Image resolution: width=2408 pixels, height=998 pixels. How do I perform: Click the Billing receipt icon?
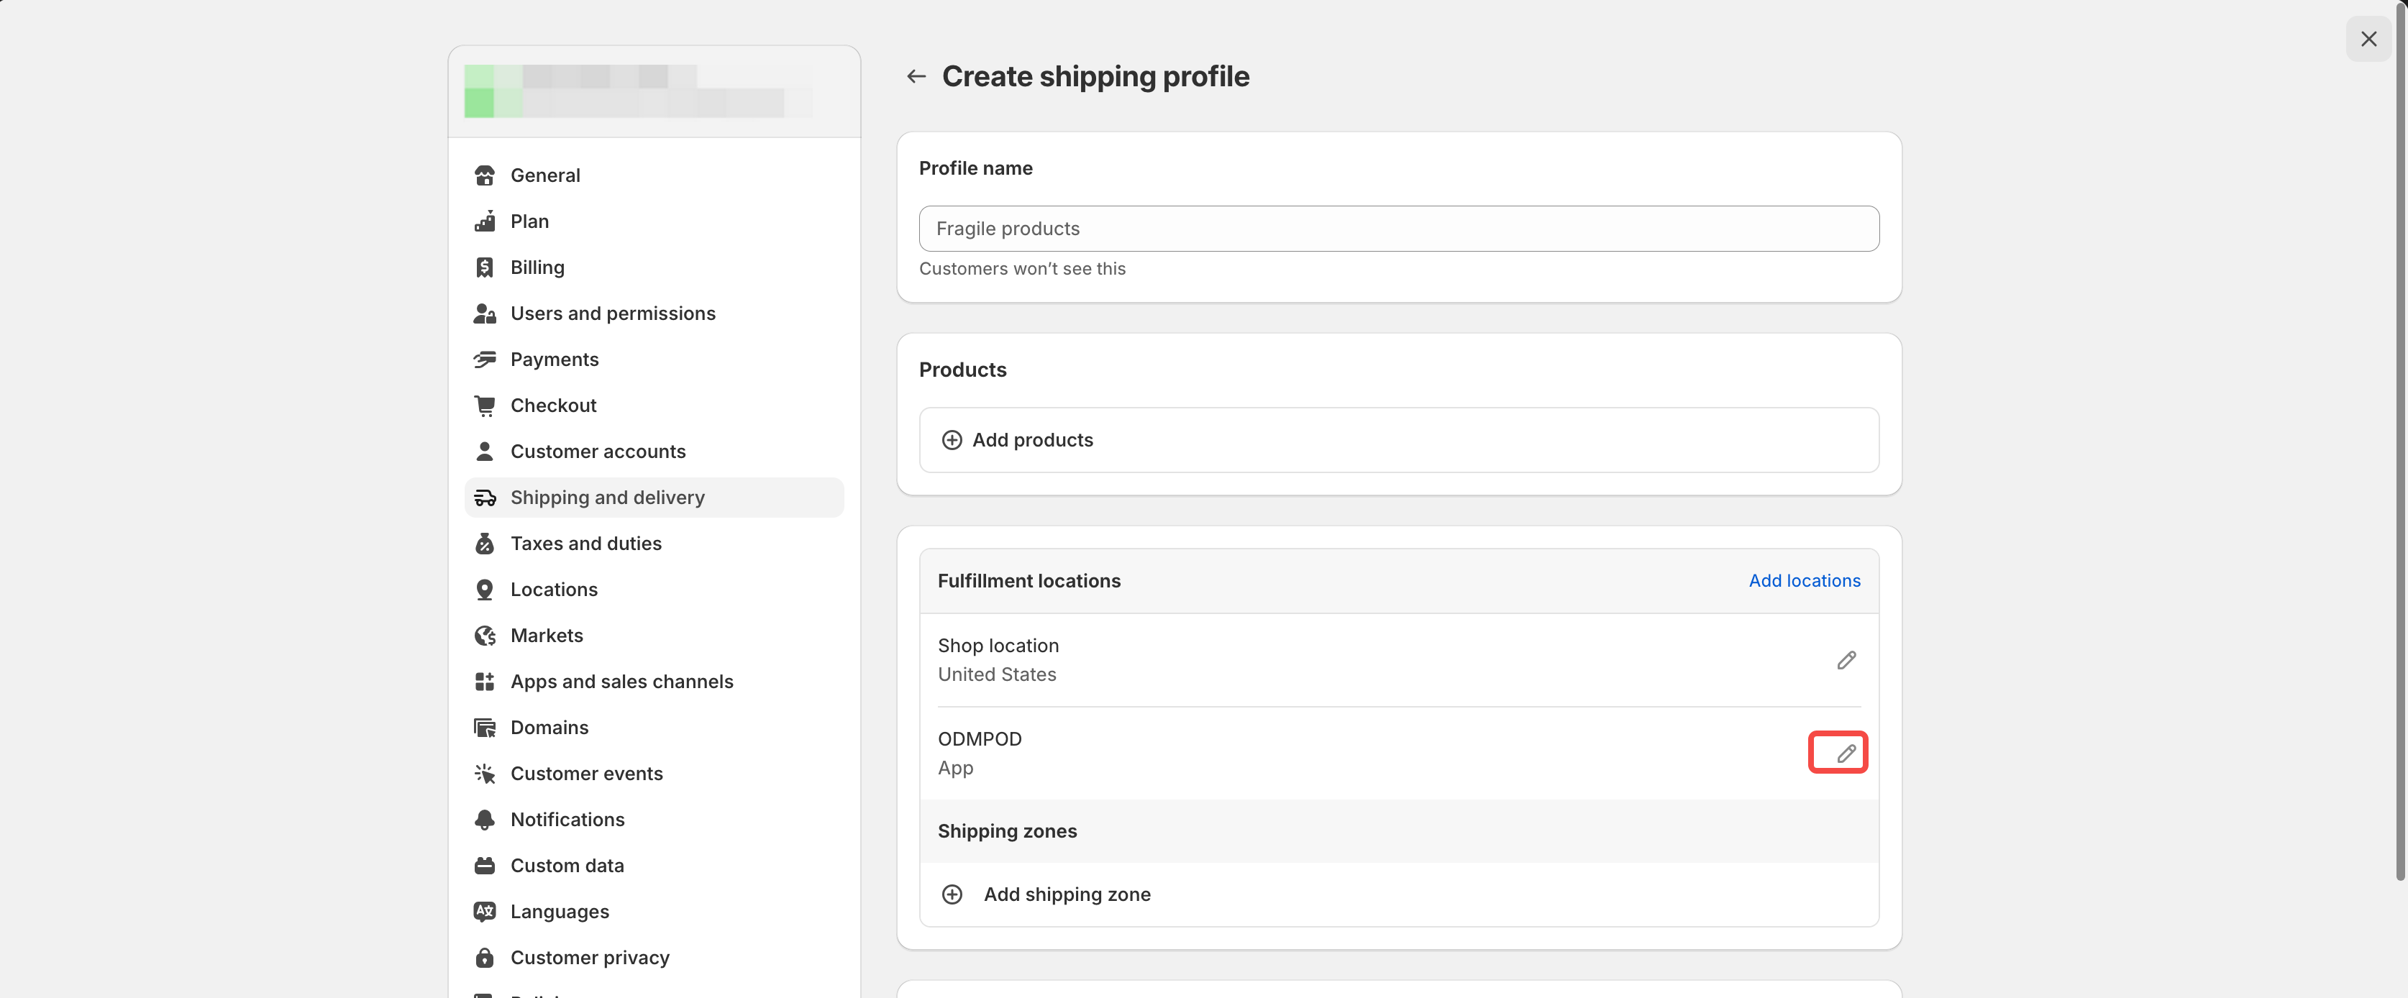484,267
